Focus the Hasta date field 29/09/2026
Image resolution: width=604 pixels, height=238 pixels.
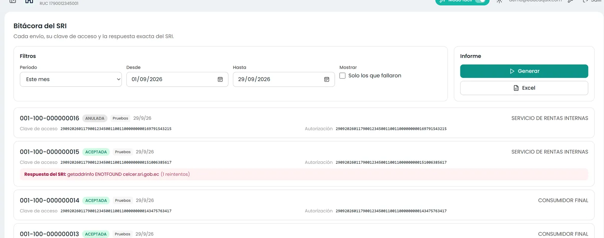coord(284,79)
